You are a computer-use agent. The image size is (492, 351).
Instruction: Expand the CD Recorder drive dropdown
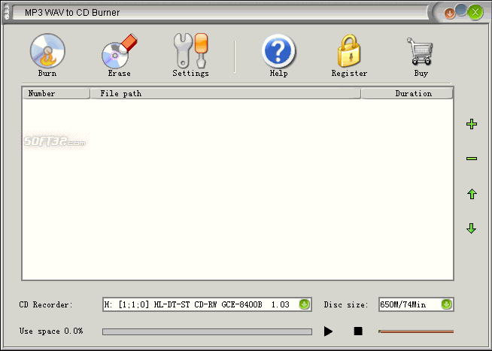(304, 304)
